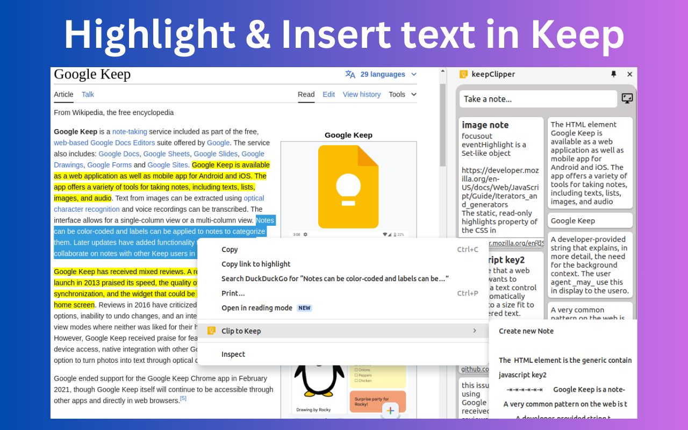Screen dimensions: 688x430
Task: Choose Inspect from the context menu
Action: click(234, 354)
